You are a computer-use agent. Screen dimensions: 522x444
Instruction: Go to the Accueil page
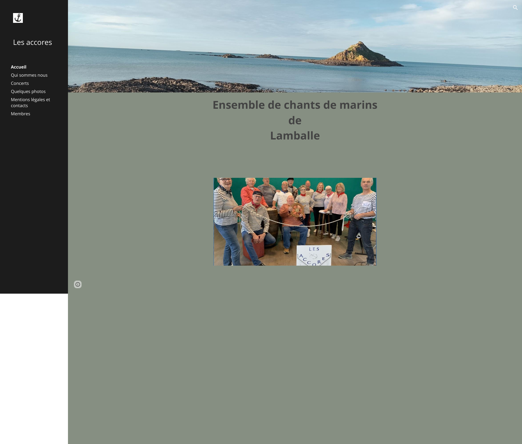[18, 67]
